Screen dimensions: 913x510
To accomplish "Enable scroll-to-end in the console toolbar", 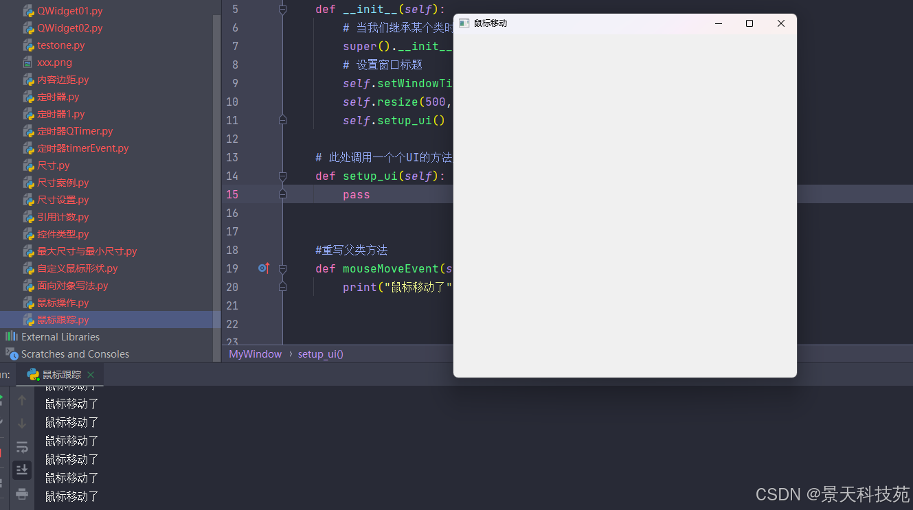I will 22,470.
